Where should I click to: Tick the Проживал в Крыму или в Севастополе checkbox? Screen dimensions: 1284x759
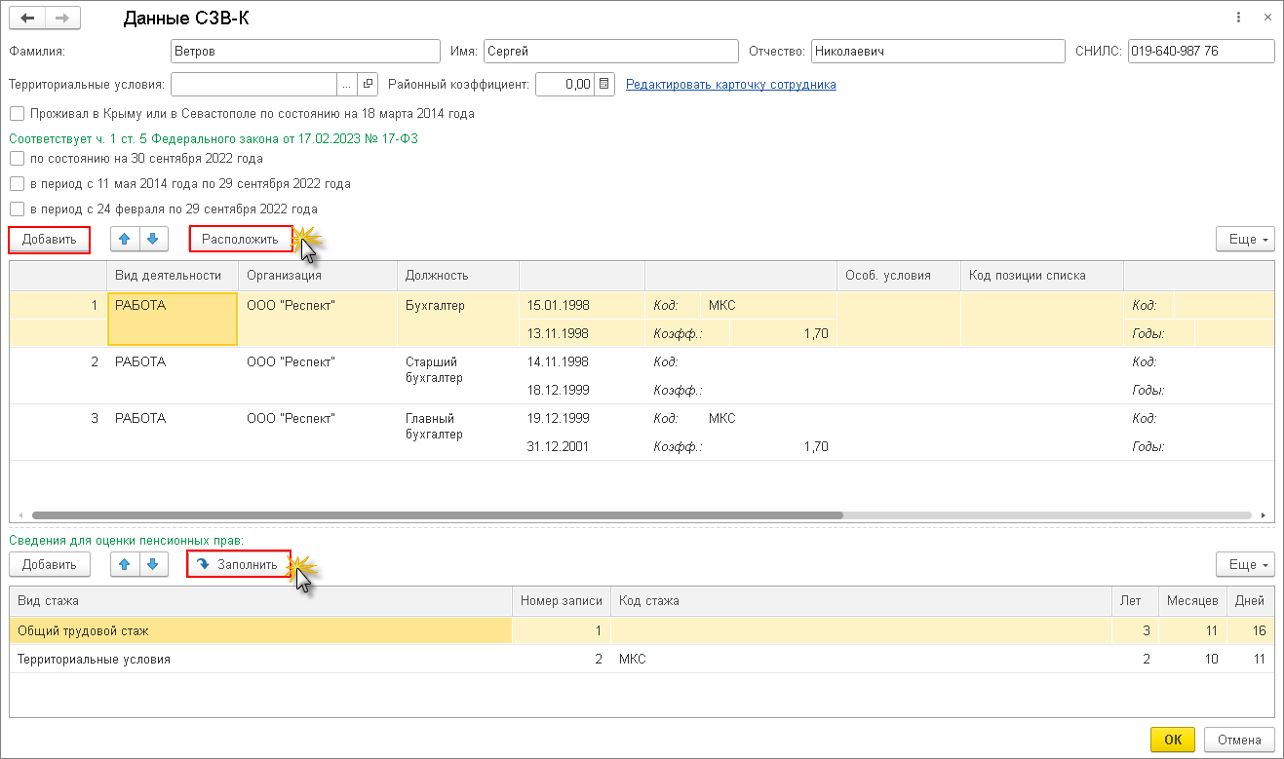click(x=17, y=113)
